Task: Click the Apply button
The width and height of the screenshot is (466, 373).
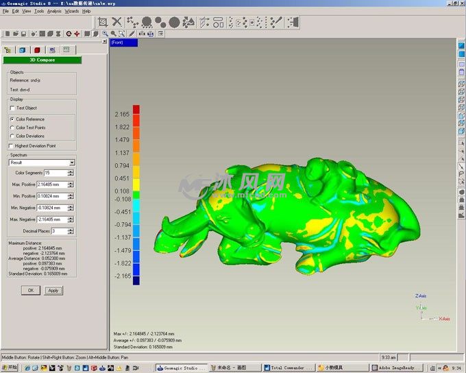Action: pyautogui.click(x=53, y=290)
